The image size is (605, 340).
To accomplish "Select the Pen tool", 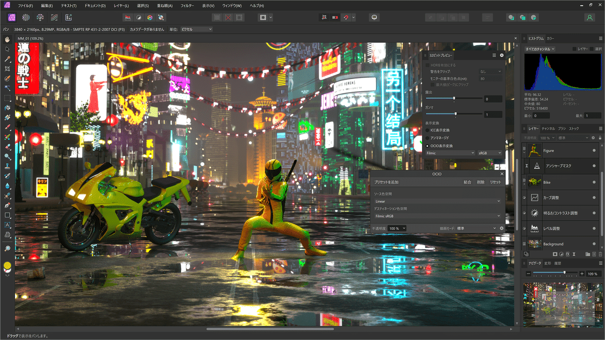I will [7, 206].
